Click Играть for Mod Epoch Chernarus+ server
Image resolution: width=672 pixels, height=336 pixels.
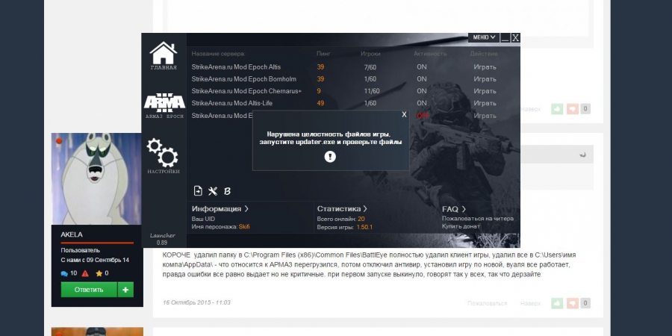click(485, 91)
